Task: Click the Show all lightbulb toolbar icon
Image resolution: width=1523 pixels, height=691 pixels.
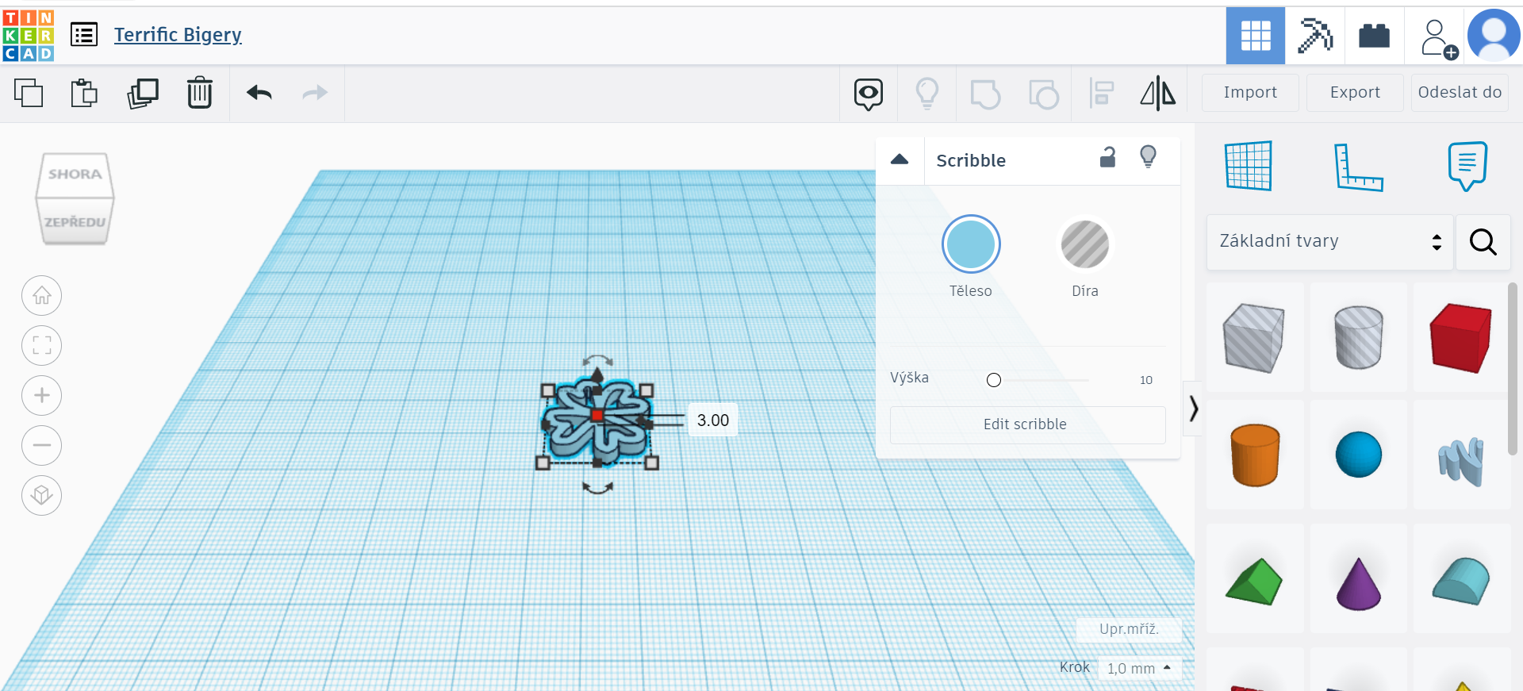Action: (x=927, y=94)
